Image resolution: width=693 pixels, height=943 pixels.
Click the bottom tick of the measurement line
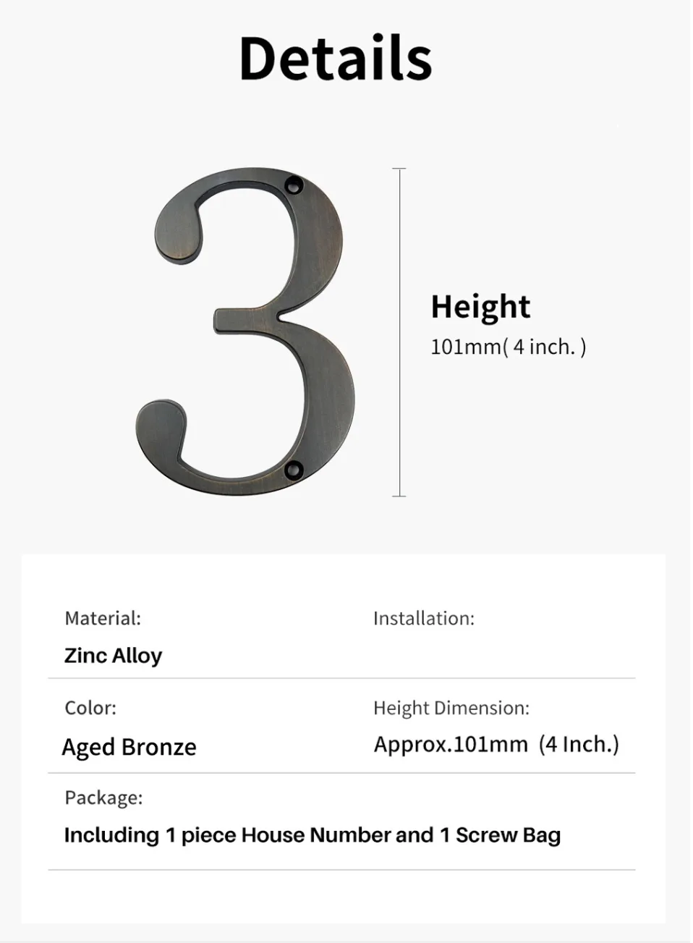pyautogui.click(x=399, y=496)
